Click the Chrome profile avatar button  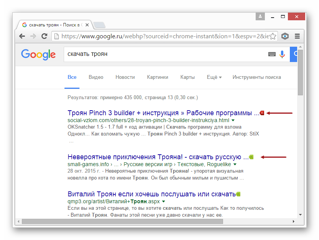[x=260, y=16]
